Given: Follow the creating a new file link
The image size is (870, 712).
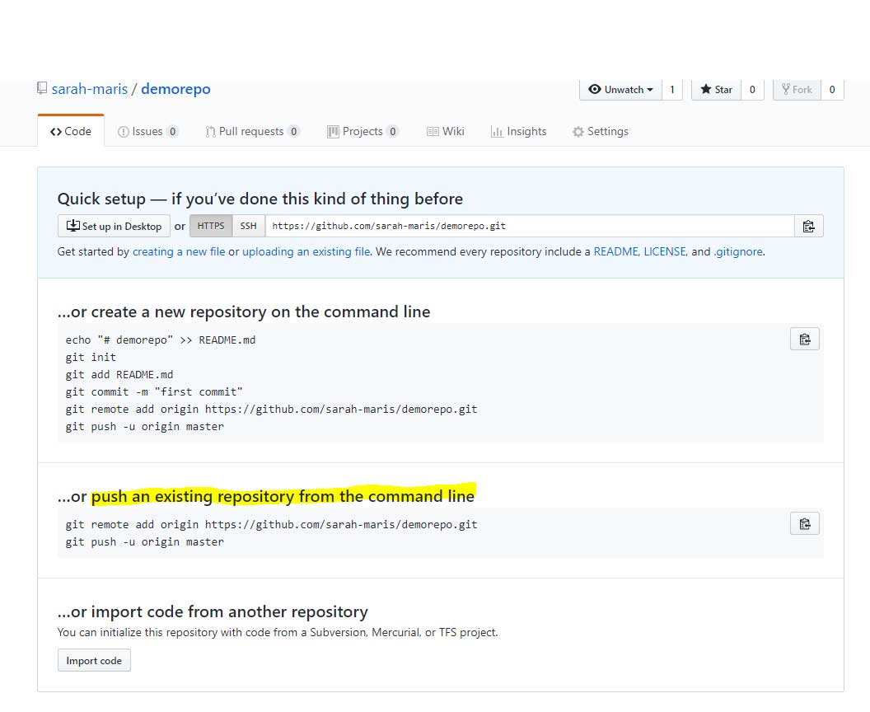Looking at the screenshot, I should (179, 251).
